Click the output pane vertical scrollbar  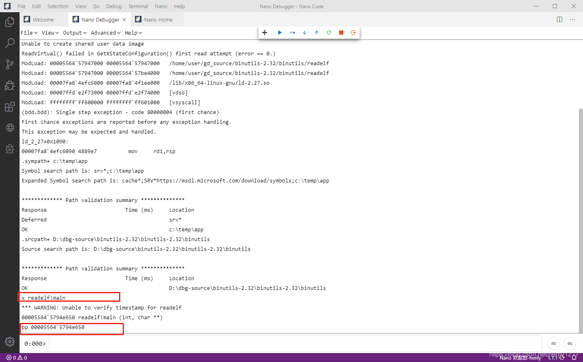pyautogui.click(x=581, y=221)
